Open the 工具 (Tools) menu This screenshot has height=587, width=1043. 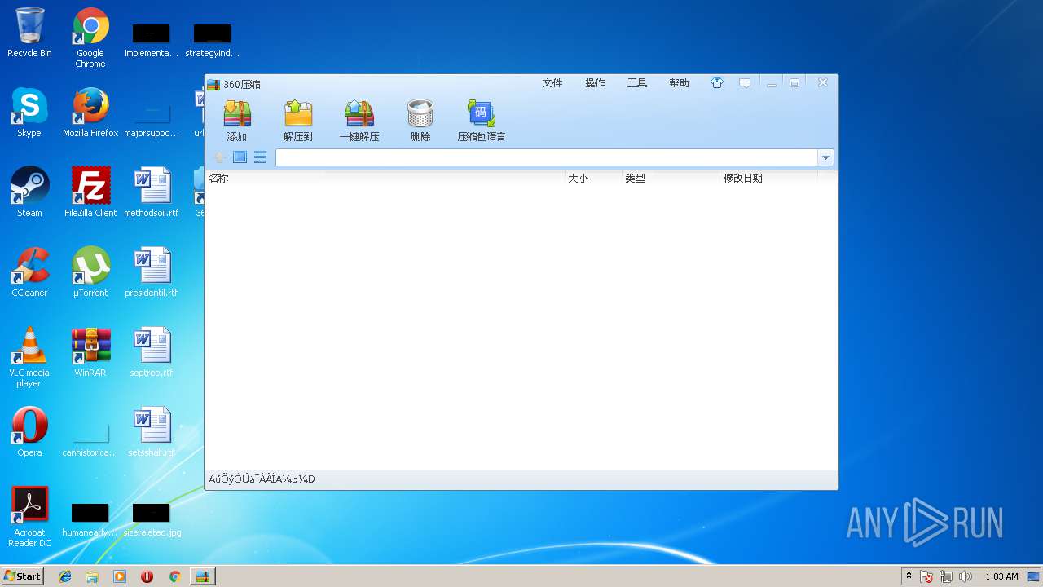tap(637, 83)
